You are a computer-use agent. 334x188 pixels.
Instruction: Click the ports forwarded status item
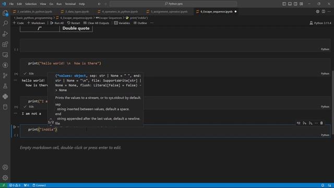[27, 185]
